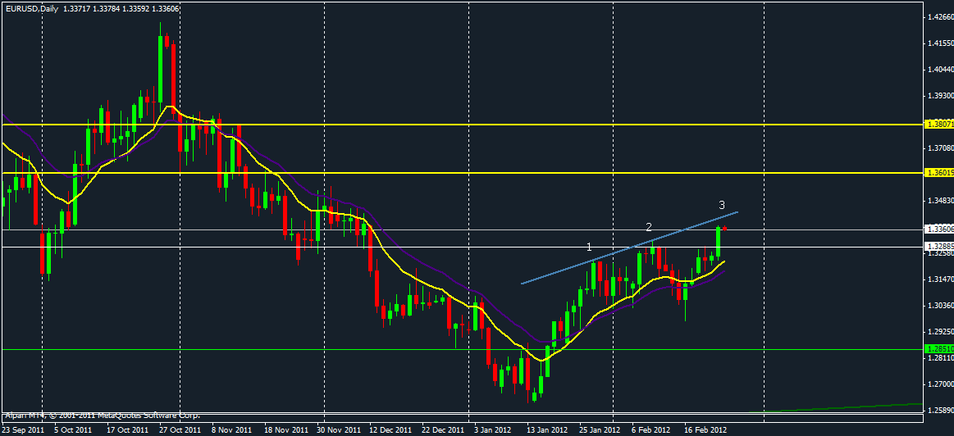
Task: Click the 17 Oct 2011 date label
Action: [130, 429]
